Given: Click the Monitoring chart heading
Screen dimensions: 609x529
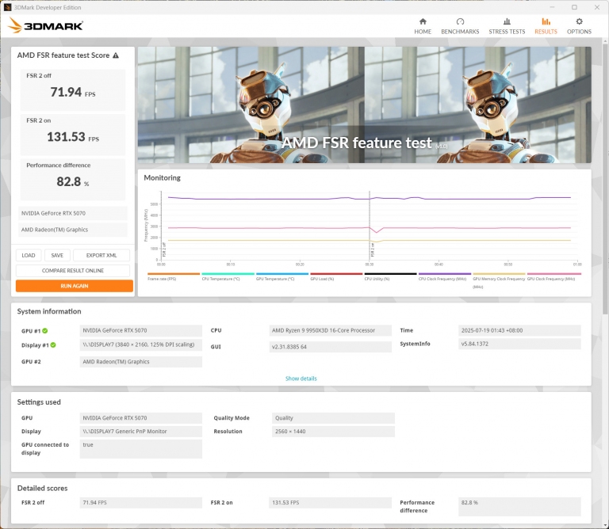Looking at the screenshot, I should [162, 177].
